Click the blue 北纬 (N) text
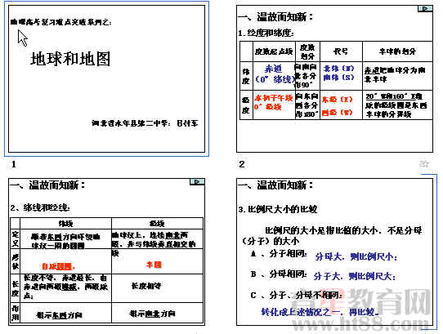 click(338, 69)
